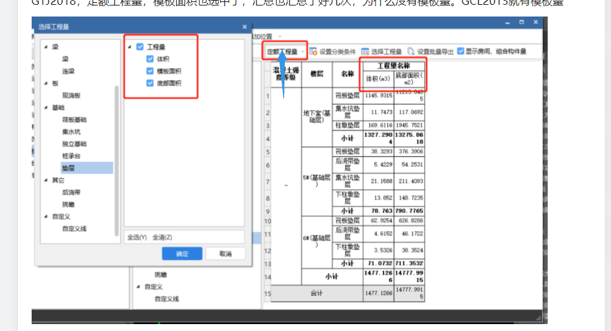Collapse the 工程量 checkbox tree node
611x331 pixels.
coord(130,47)
